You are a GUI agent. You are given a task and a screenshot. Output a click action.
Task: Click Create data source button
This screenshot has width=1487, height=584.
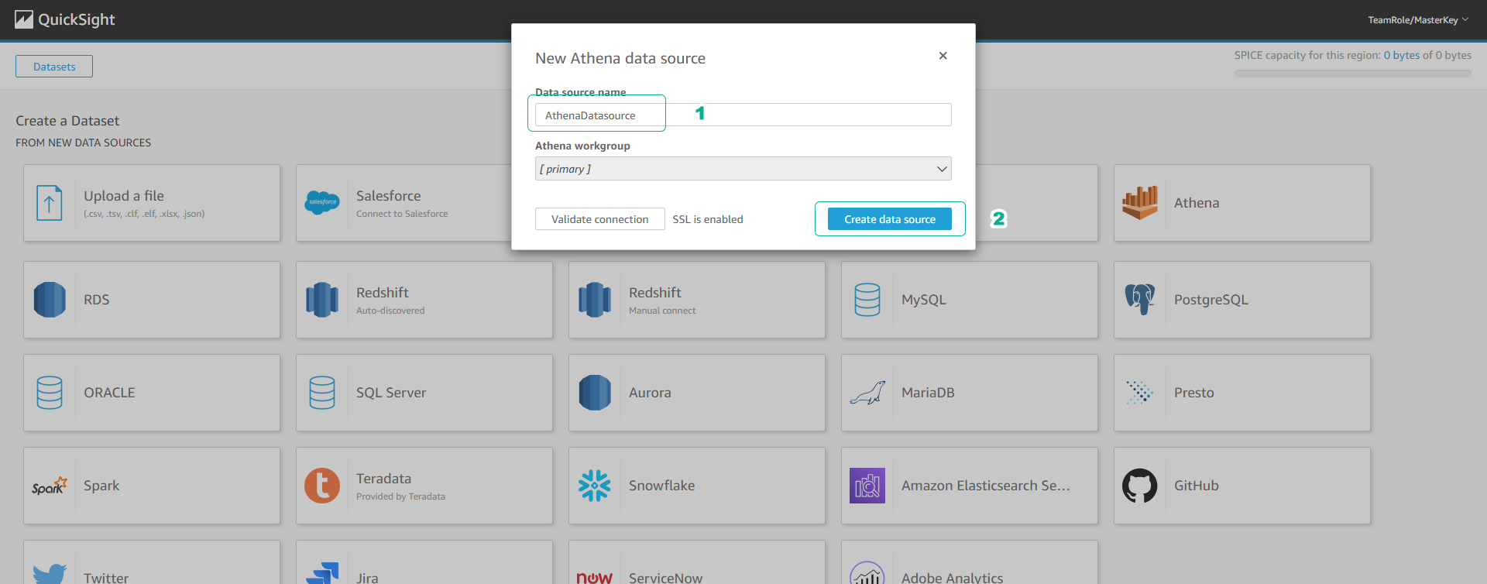click(890, 219)
